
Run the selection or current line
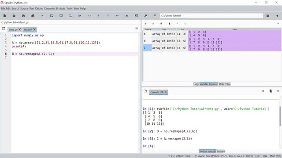pyautogui.click(x=70, y=16)
